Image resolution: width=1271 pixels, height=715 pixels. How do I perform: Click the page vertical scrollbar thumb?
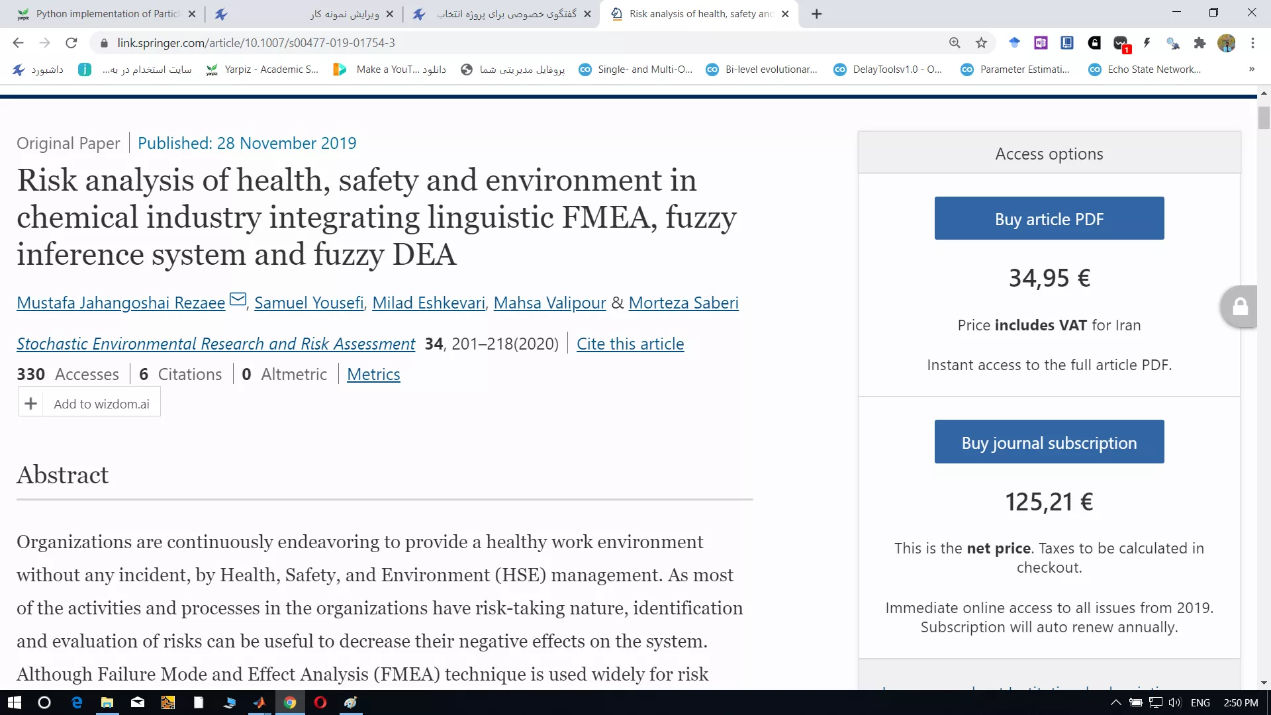1264,117
